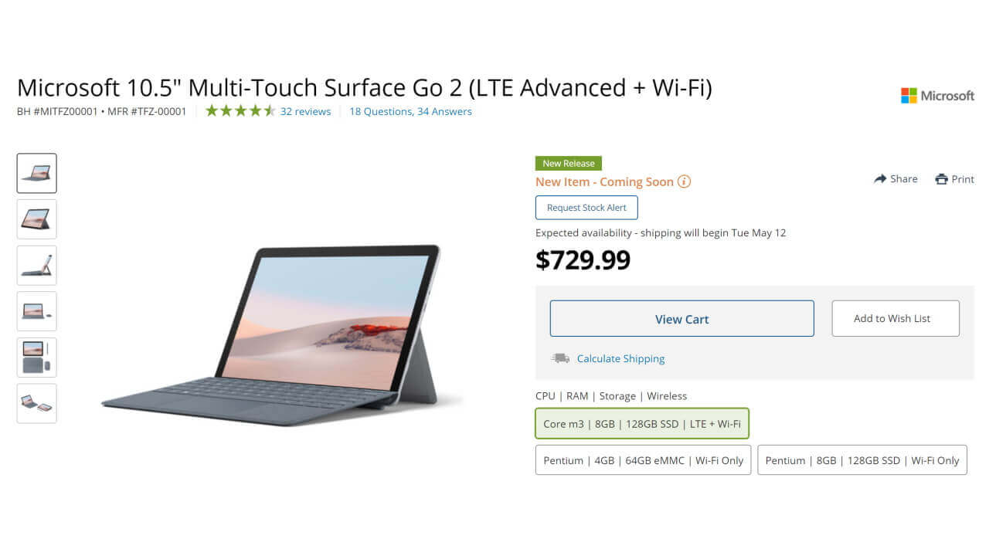Click the shipping truck icon
The image size is (989, 556).
[560, 358]
